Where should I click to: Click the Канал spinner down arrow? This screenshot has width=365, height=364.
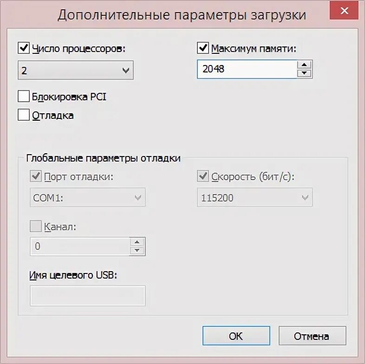click(137, 251)
